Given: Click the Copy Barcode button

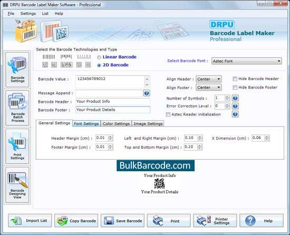Looking at the screenshot, I should [x=76, y=221].
